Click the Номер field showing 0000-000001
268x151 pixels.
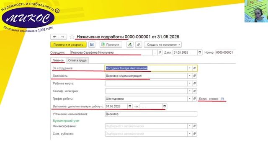point(226,52)
